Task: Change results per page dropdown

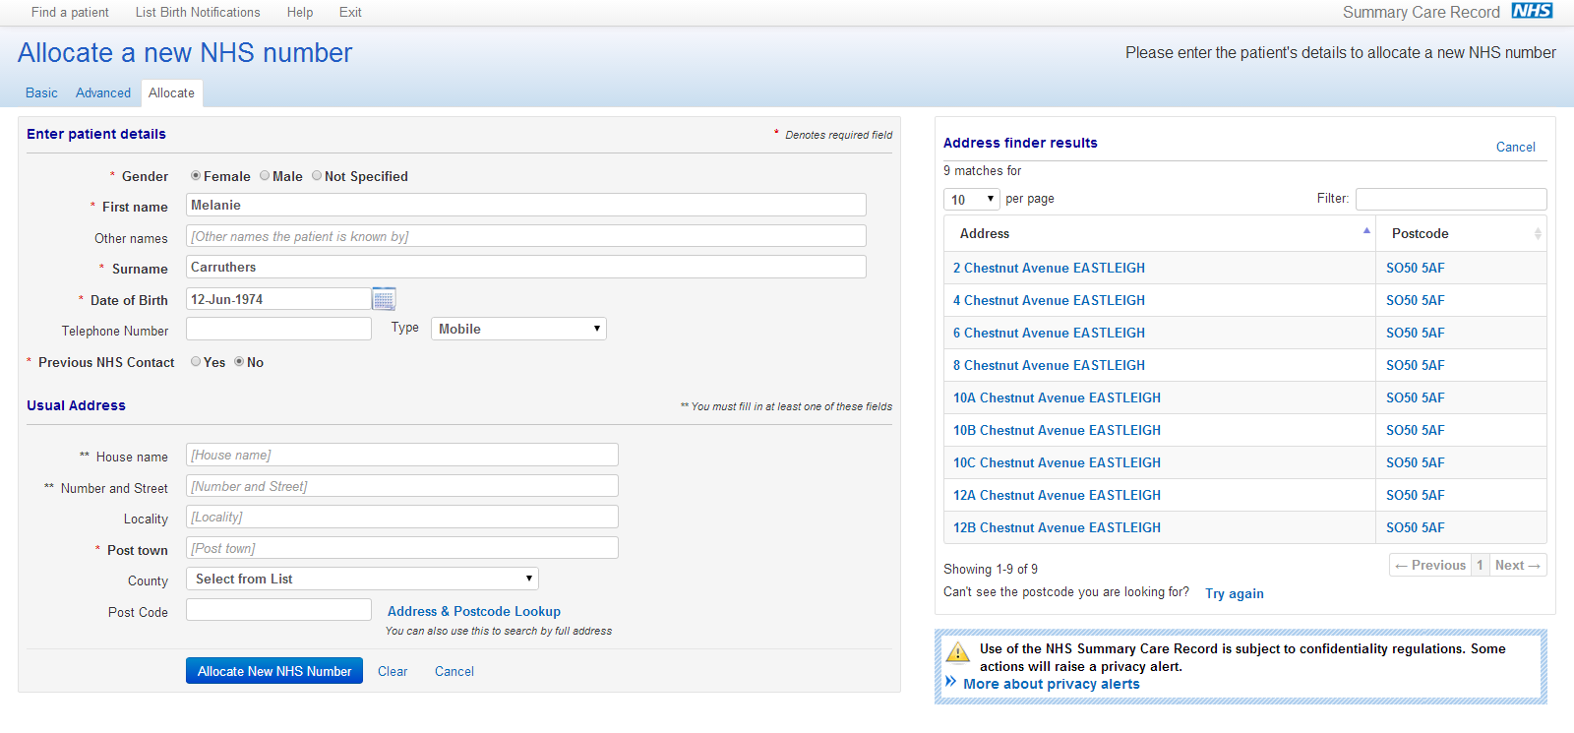Action: click(x=972, y=199)
